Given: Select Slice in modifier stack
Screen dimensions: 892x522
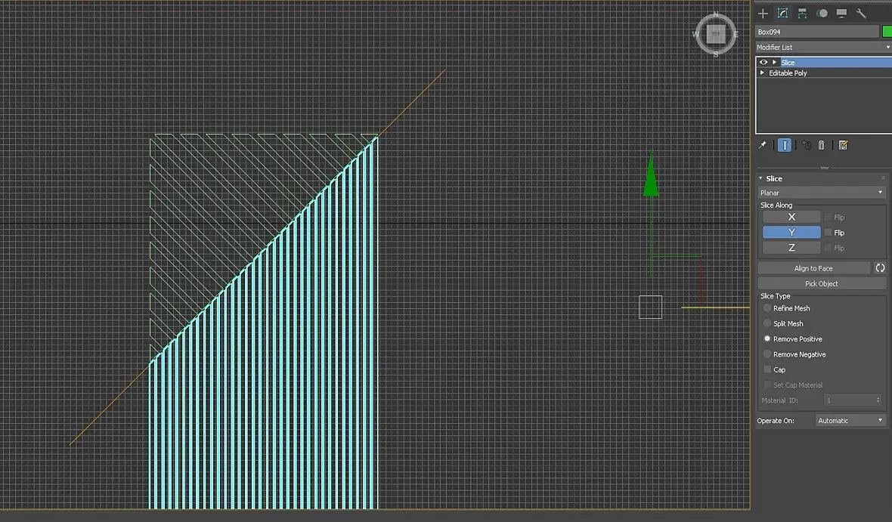Looking at the screenshot, I should click(x=836, y=62).
